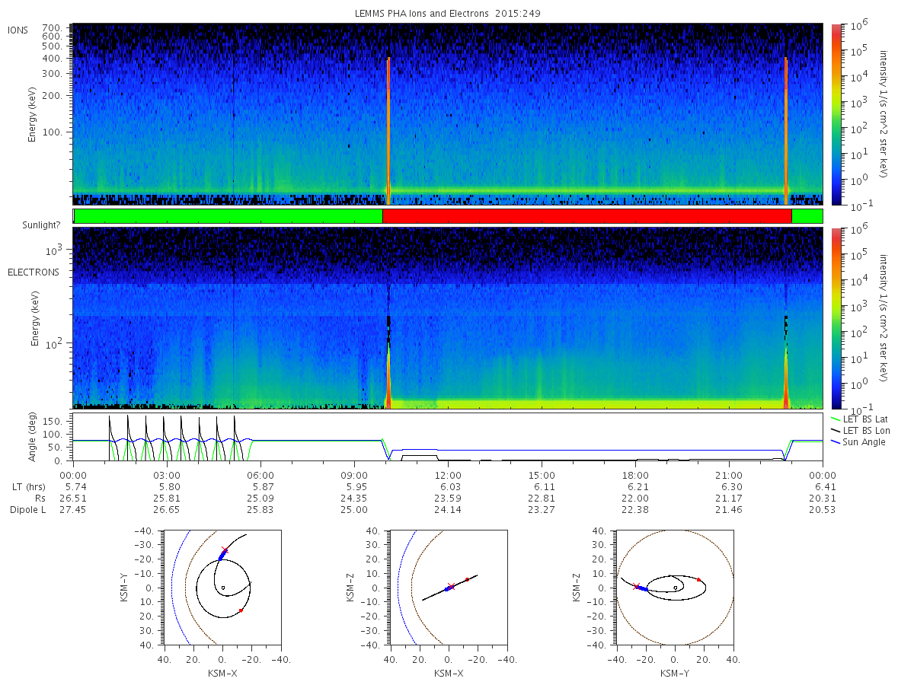Click the second orange spike in the ions spectrogram
The image size is (914, 685).
click(785, 131)
